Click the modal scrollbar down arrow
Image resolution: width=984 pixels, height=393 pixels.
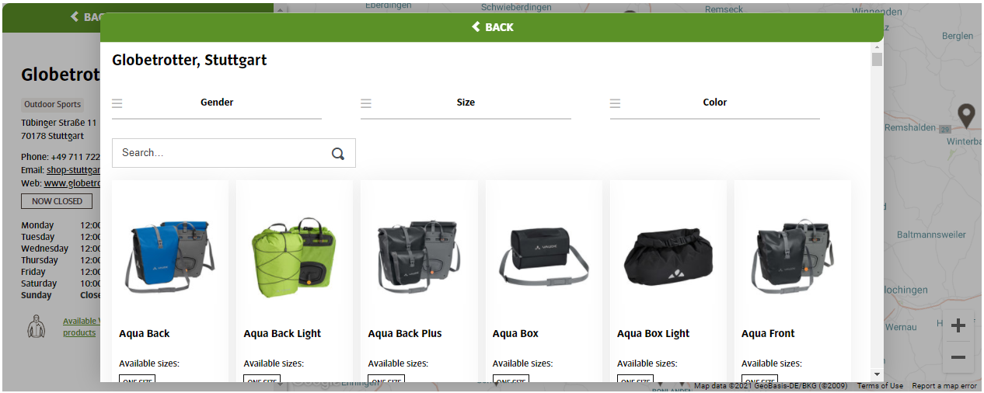(x=877, y=375)
